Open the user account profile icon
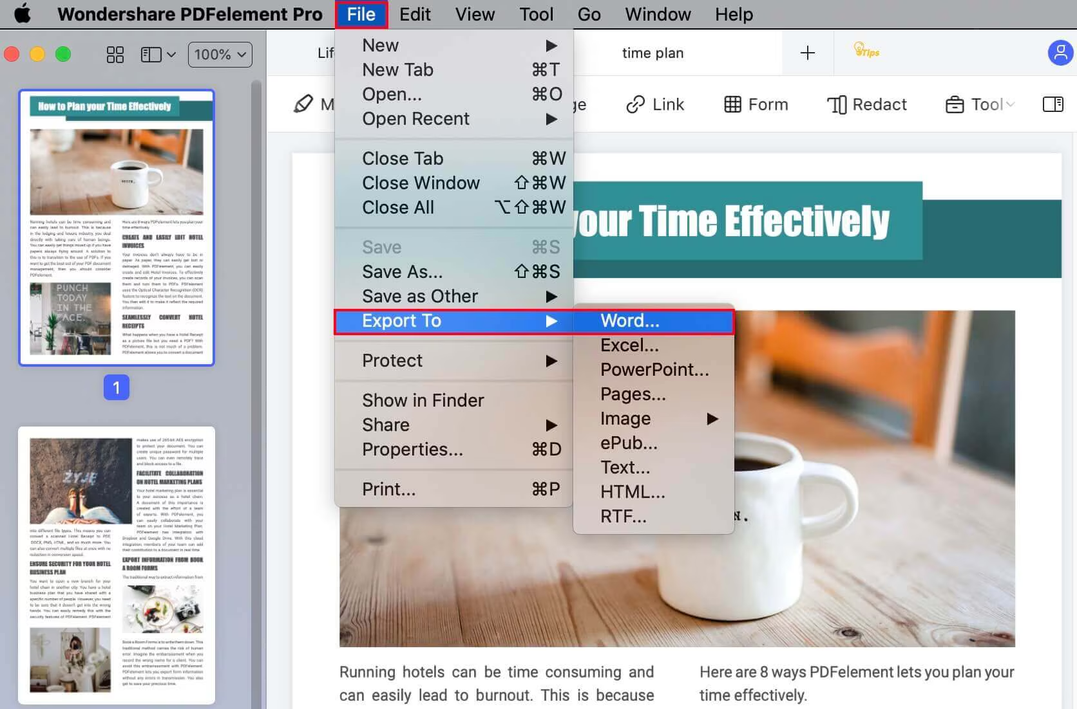Viewport: 1077px width, 709px height. (x=1060, y=53)
